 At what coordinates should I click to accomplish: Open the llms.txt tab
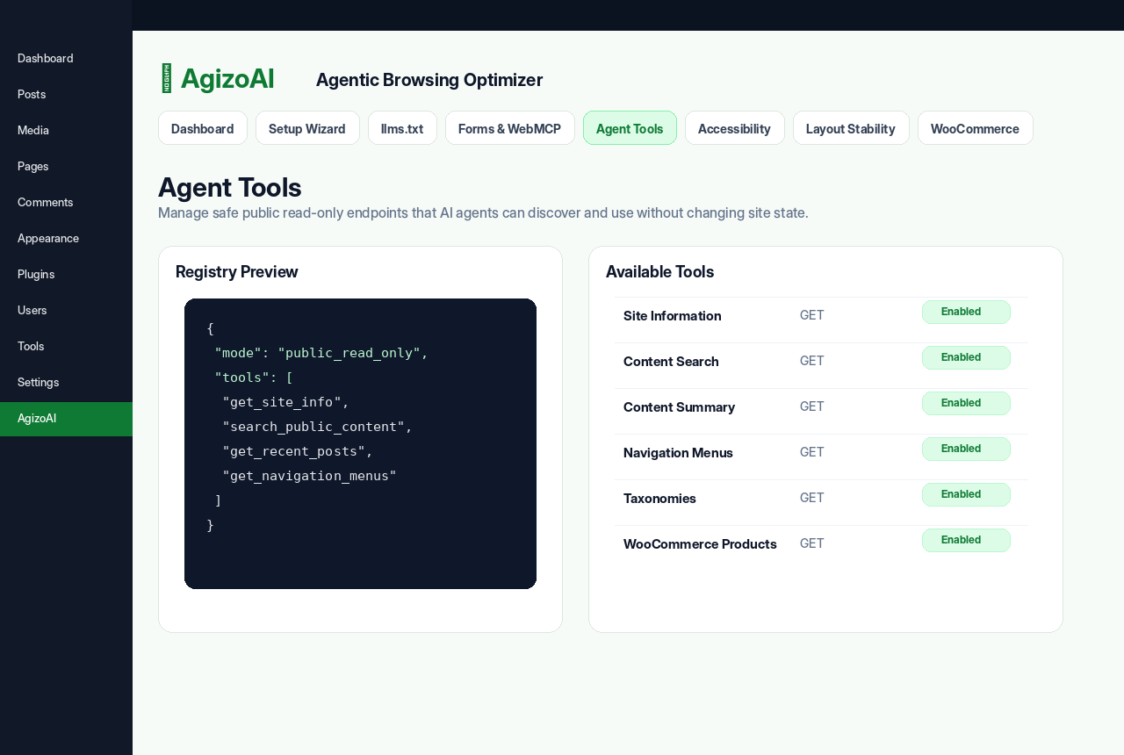click(x=402, y=128)
